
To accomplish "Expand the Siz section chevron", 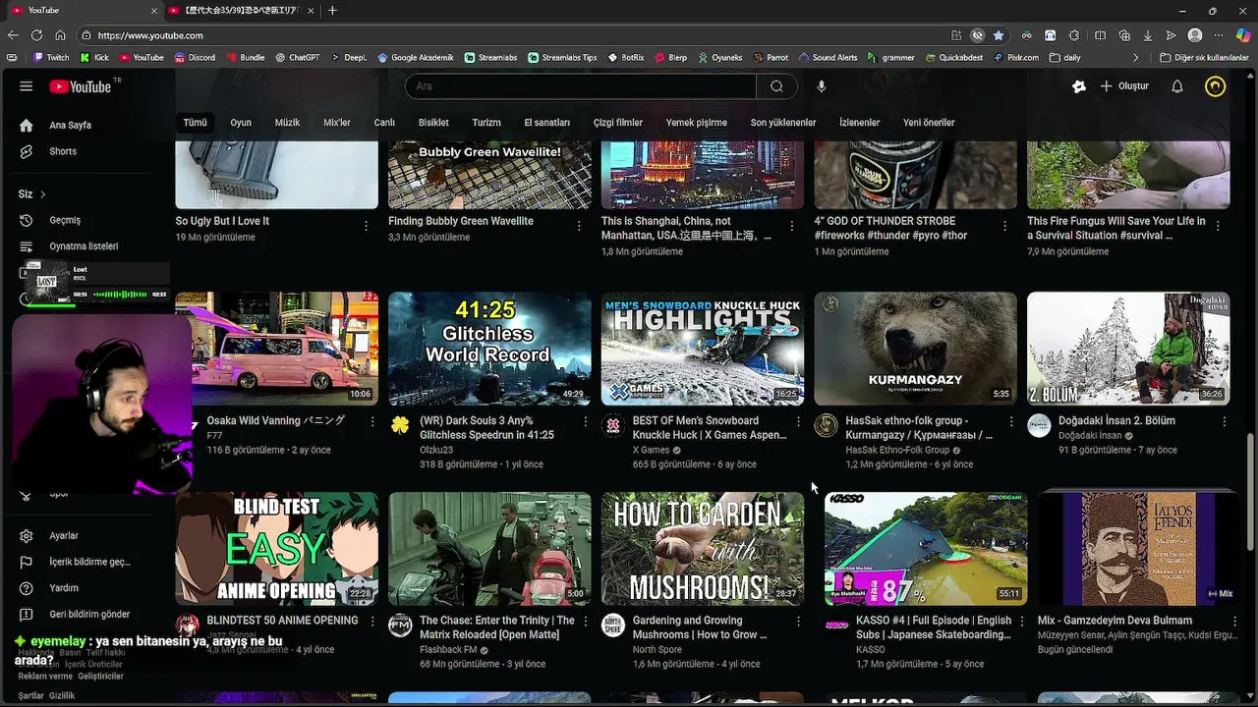I will click(42, 194).
